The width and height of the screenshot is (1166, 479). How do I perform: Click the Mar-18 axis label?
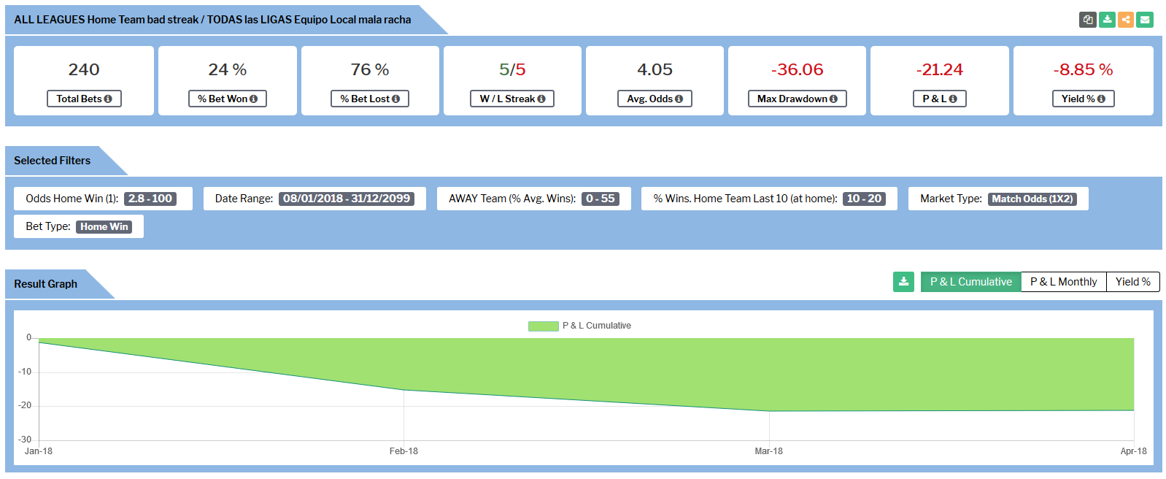[768, 451]
